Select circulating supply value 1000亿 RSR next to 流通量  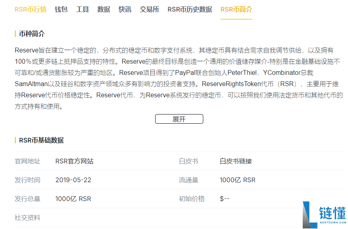pyautogui.click(x=237, y=180)
